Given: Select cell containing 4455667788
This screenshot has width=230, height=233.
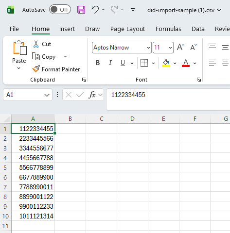Looking at the screenshot, I should pyautogui.click(x=33, y=158).
